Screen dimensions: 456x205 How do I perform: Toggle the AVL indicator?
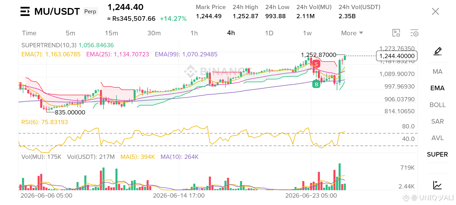[437, 138]
